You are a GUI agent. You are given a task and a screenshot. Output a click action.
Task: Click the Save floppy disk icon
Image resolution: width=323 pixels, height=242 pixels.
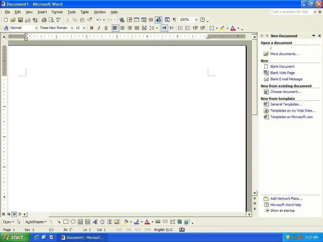[x=21, y=20]
